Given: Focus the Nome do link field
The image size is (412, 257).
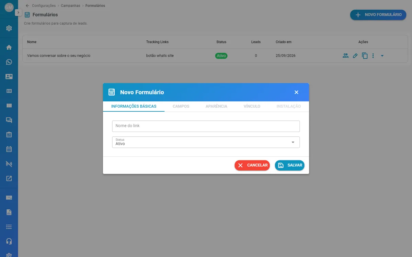Looking at the screenshot, I should tap(206, 126).
